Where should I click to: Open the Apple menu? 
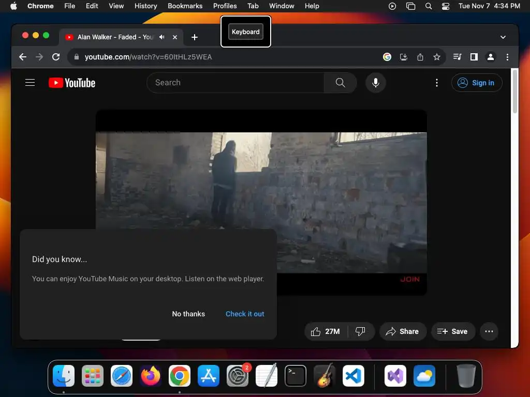pyautogui.click(x=13, y=6)
